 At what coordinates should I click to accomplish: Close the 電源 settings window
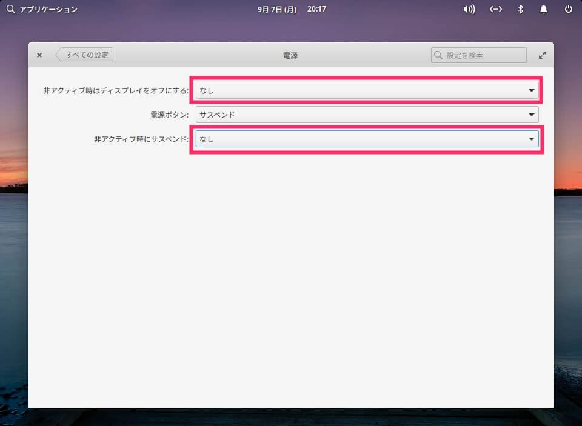[x=39, y=55]
